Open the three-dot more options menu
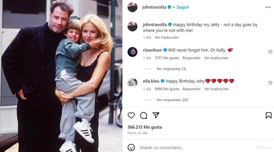Viewport: 274px width, 152px height. point(268,7)
